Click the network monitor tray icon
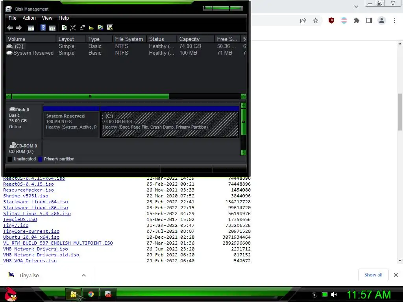 click(325, 295)
